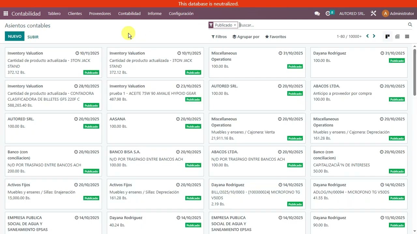This screenshot has width=417, height=234.
Task: Click the search magnifier icon
Action: [410, 25]
